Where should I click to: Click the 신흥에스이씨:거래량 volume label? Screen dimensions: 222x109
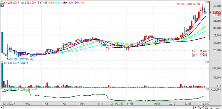[16, 63]
